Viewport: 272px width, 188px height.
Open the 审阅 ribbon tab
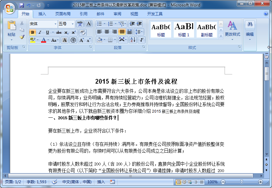click(117, 14)
